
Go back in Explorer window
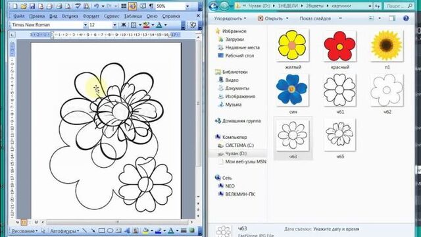213,6
